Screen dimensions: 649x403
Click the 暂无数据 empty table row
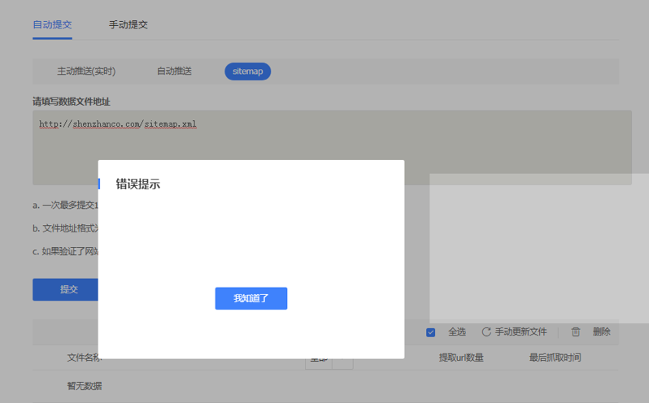tap(85, 386)
